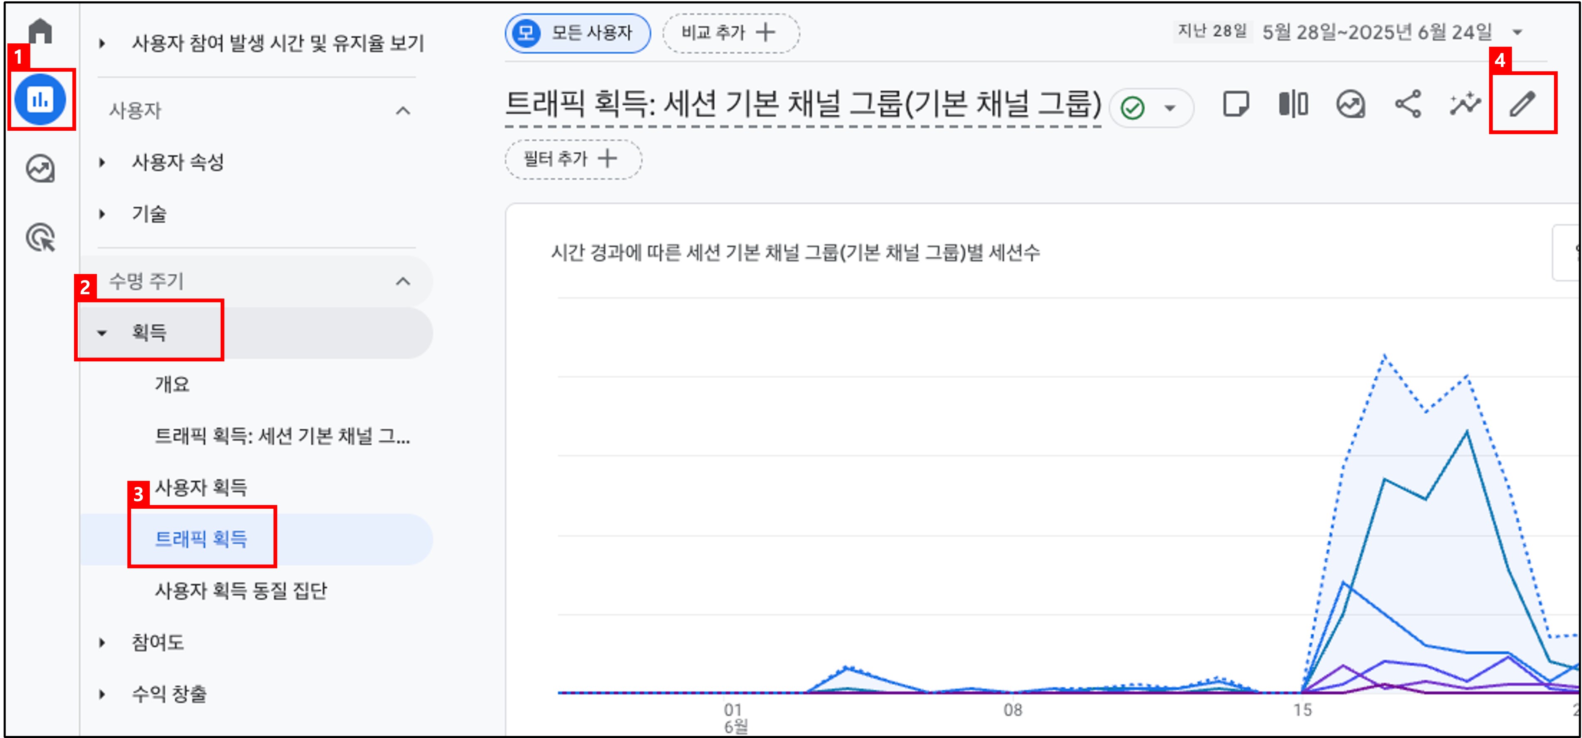The image size is (1582, 738).
Task: Click x-axis label 08
Action: coord(1013,711)
